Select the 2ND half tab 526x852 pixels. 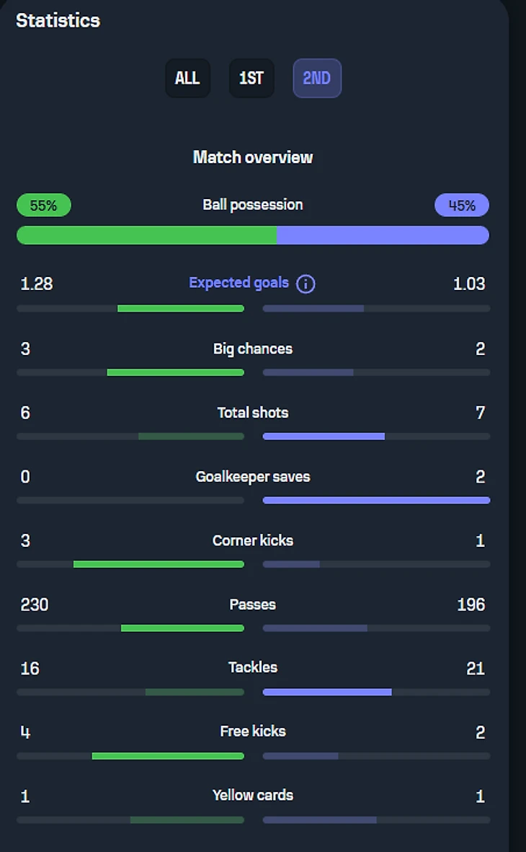click(x=316, y=78)
